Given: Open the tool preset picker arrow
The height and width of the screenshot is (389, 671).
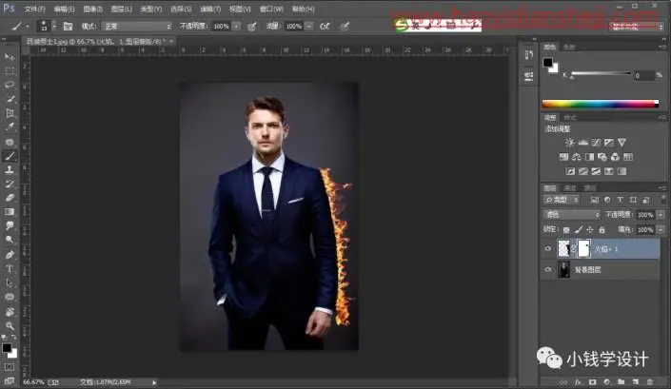Looking at the screenshot, I should [x=28, y=26].
